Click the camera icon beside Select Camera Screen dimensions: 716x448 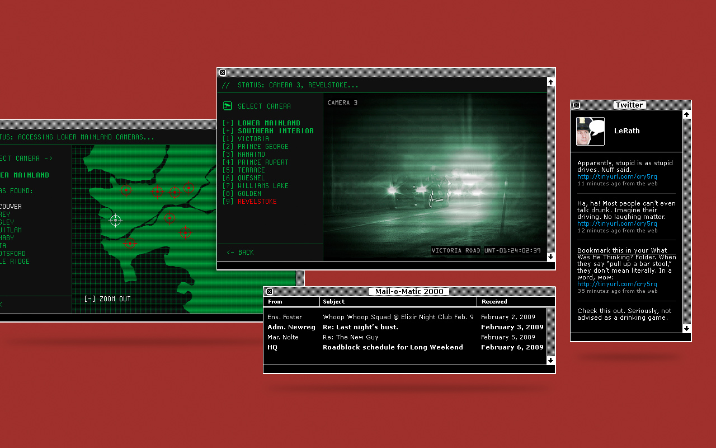pos(228,106)
